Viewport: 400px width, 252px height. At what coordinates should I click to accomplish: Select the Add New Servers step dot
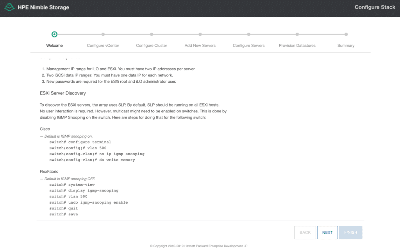[200, 34]
